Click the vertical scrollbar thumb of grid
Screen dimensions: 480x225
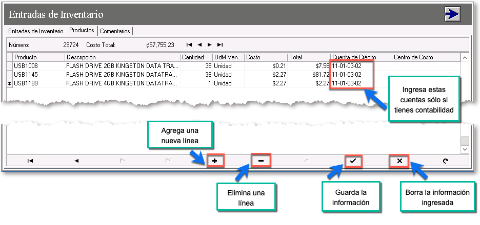point(465,141)
